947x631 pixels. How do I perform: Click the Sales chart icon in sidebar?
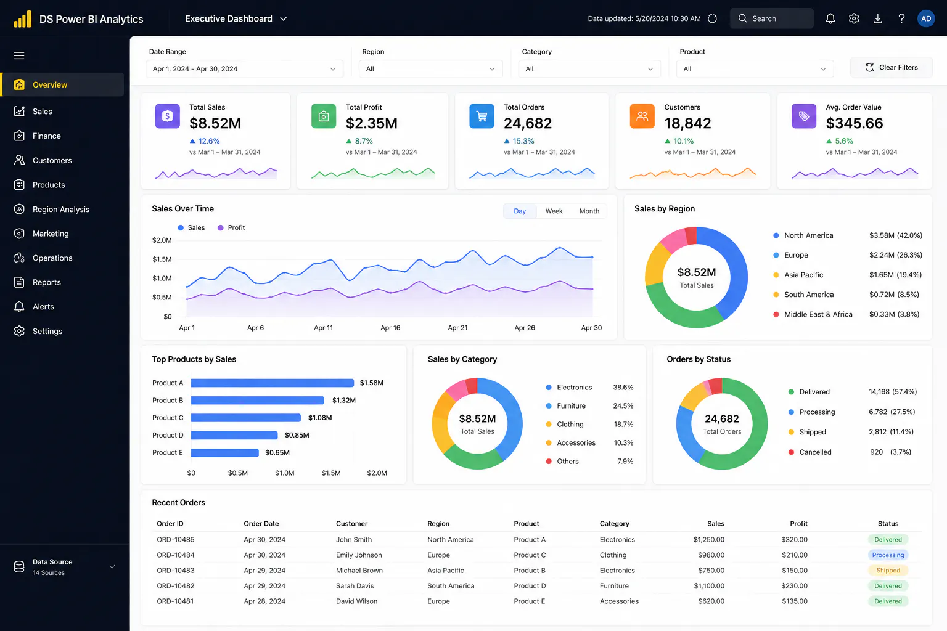click(x=19, y=111)
